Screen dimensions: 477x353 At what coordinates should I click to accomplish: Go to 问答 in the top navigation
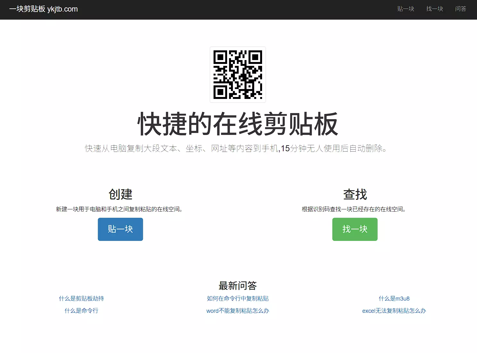(460, 9)
